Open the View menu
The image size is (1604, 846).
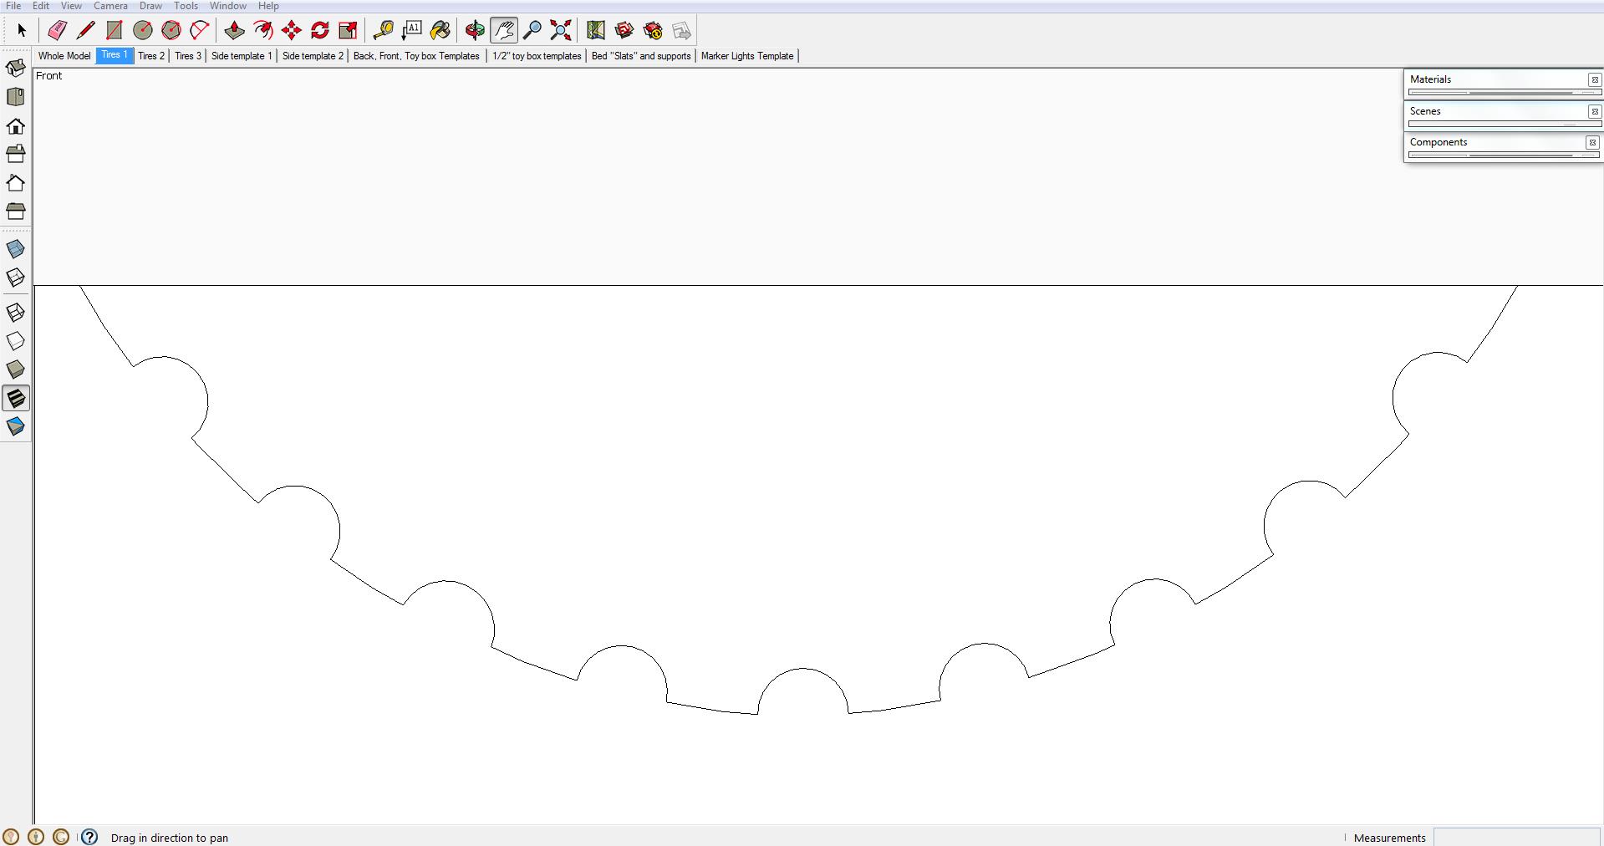pos(71,6)
